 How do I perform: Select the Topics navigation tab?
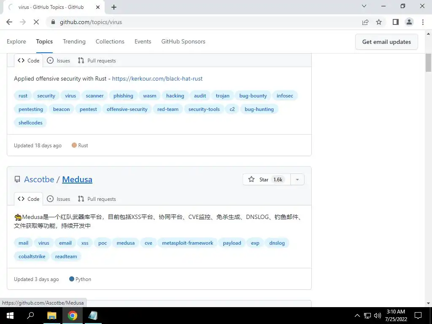pyautogui.click(x=44, y=42)
